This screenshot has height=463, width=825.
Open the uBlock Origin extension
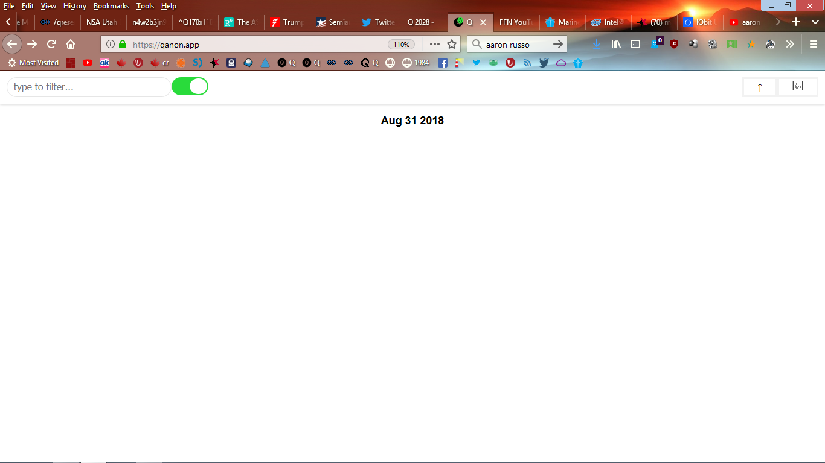pyautogui.click(x=674, y=44)
